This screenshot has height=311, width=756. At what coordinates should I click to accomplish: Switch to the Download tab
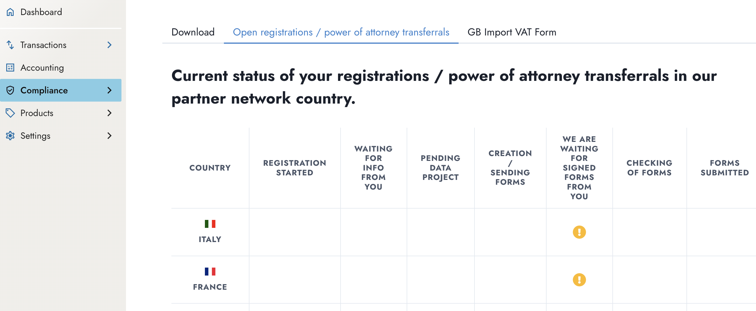coord(193,32)
